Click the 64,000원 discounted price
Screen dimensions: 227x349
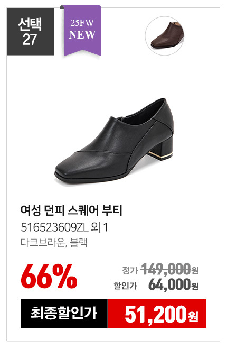coord(174,284)
